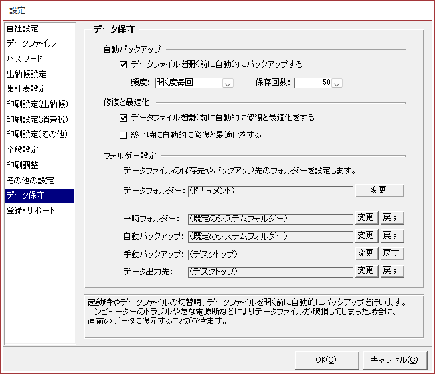Click 変更 button for データフォルダー
The image size is (435, 374).
coord(379,190)
